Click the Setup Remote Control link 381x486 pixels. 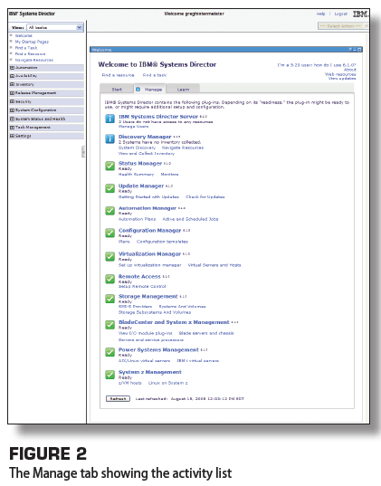[x=142, y=286]
